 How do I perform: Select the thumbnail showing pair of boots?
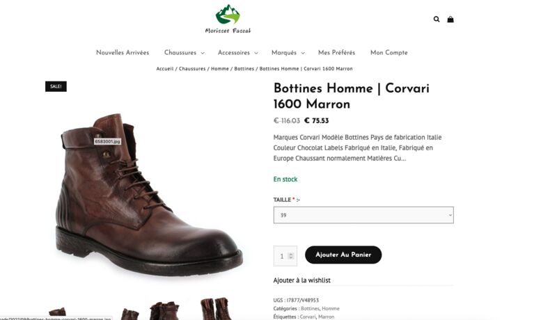point(164,310)
